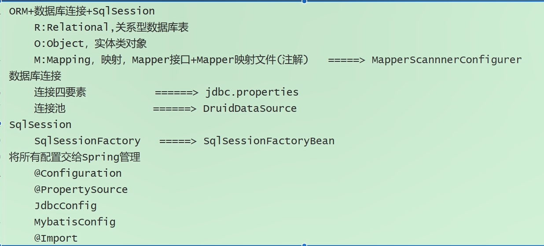Click the word MapperScannnerConfigurer

pos(446,60)
